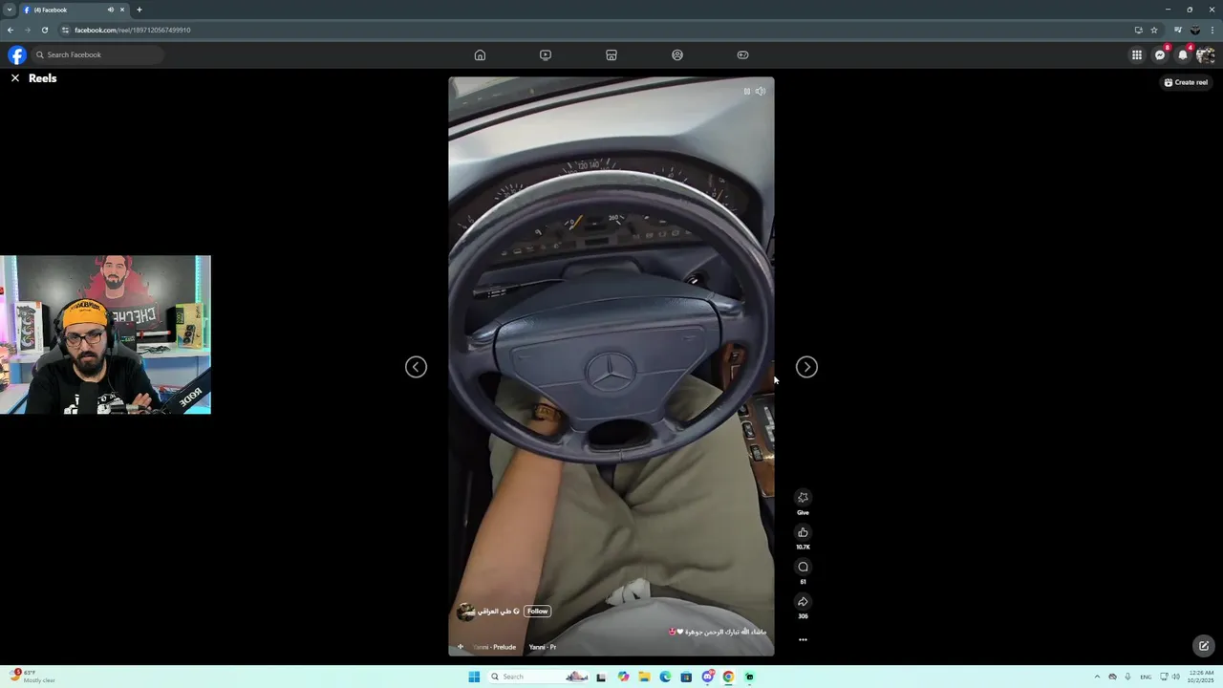
Task: Open a new browser tab
Action: pos(139,10)
